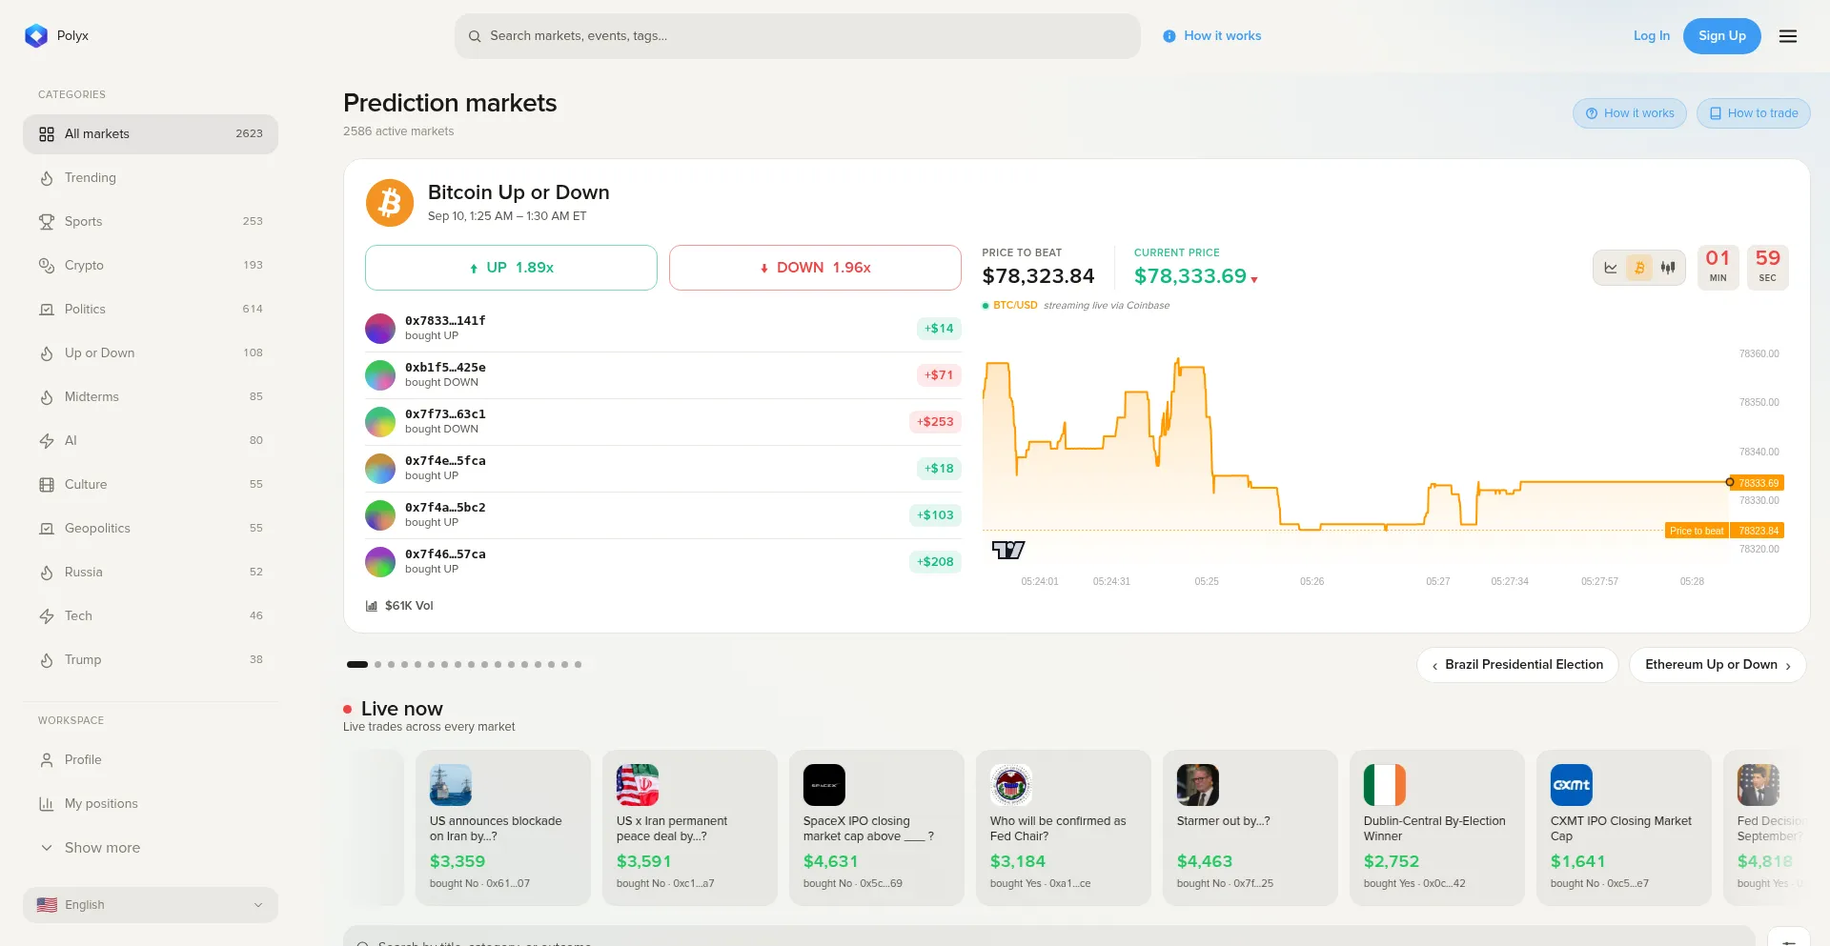Screen dimensions: 1830x946
Task: Select the Crypto category in the sidebar
Action: [x=151, y=266]
